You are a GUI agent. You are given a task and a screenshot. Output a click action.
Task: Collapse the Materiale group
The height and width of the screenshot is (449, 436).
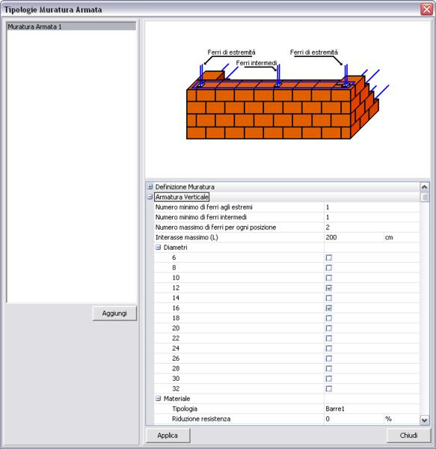pos(159,399)
